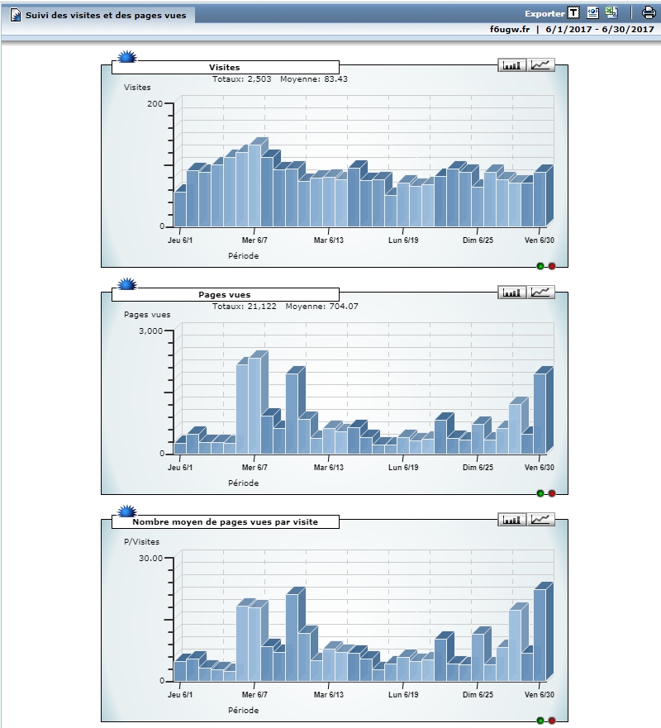Click the Lun 6/19 label on Pages vues chart

403,468
